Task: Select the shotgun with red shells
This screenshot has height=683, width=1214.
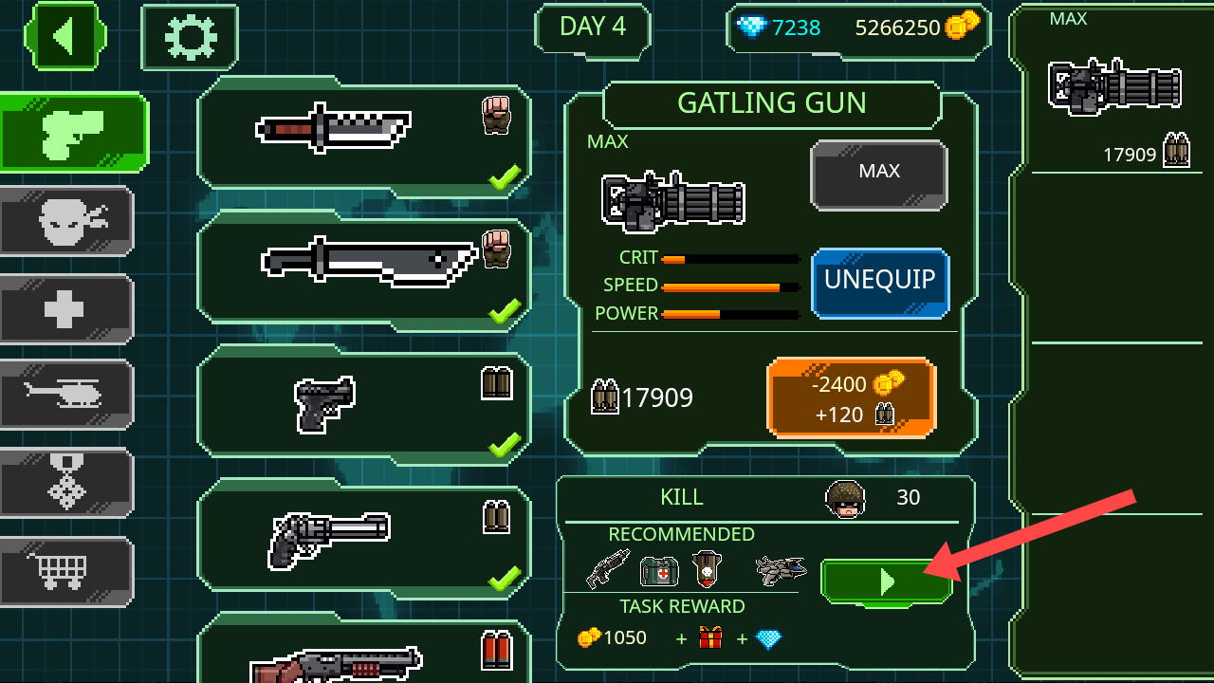Action: pos(364,649)
